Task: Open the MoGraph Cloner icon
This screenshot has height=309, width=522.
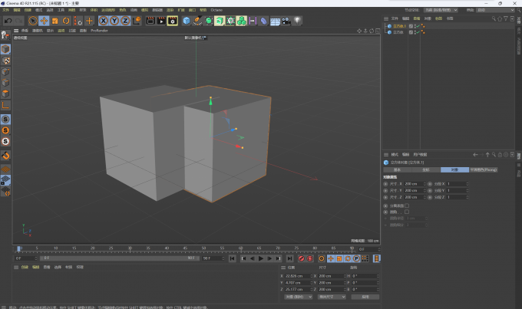Action: point(242,21)
